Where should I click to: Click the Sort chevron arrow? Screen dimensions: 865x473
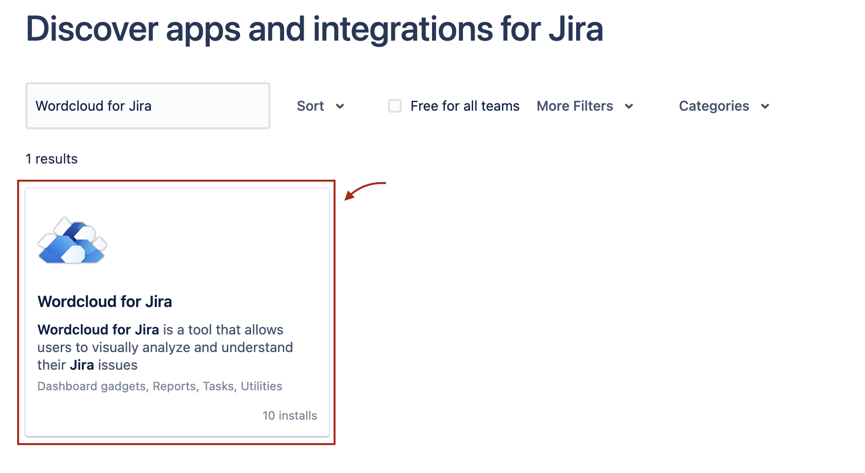point(340,106)
